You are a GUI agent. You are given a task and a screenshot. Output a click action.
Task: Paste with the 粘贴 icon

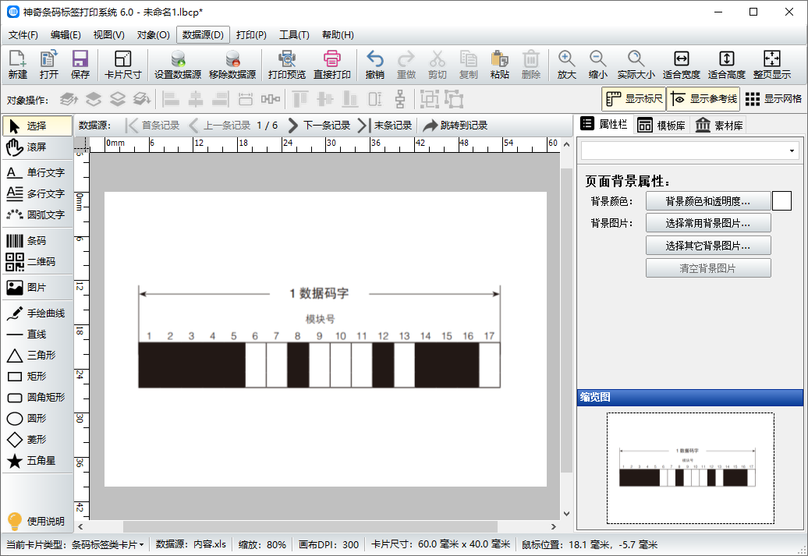coord(499,65)
